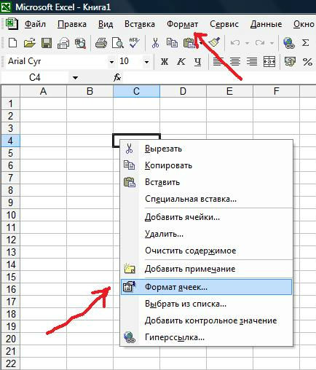This screenshot has width=316, height=370.
Task: Select Удалить... in context menu
Action: click(206, 234)
